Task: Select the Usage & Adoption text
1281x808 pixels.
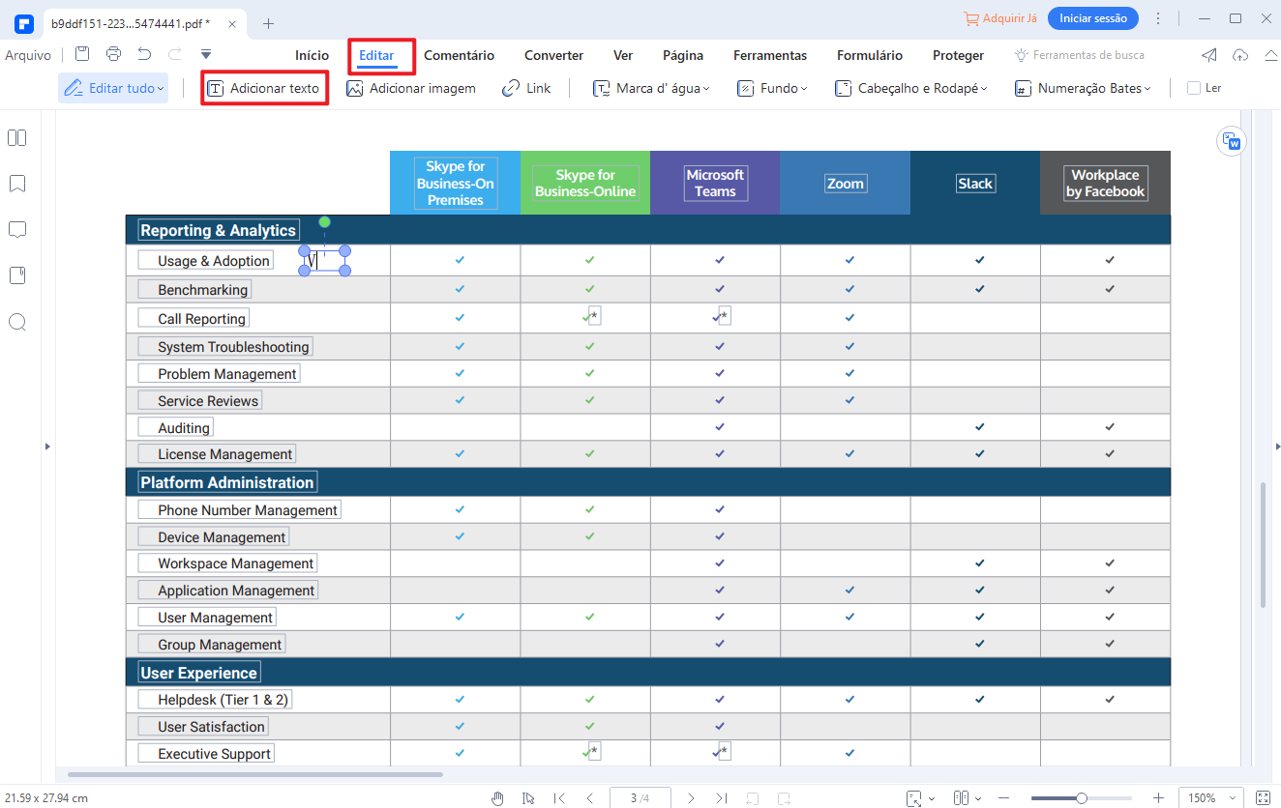Action: [214, 261]
